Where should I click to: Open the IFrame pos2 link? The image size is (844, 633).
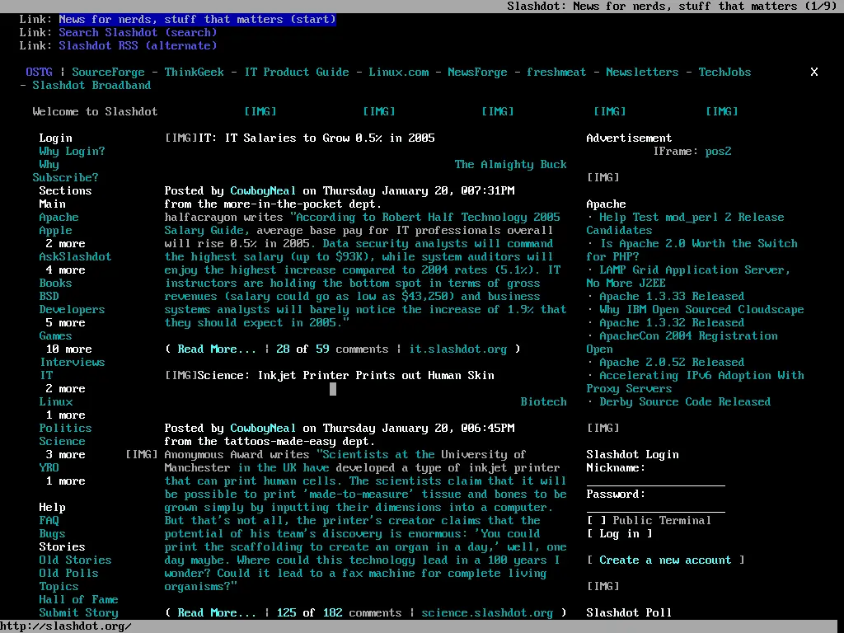[x=719, y=152]
